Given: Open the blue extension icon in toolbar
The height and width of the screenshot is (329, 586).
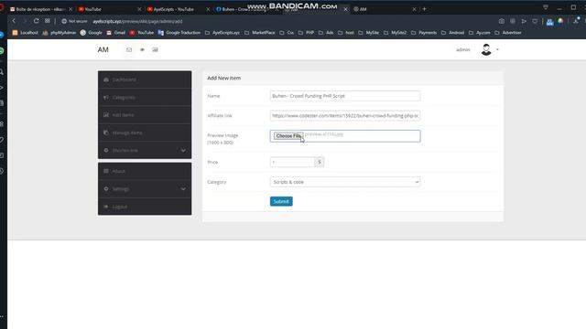Looking at the screenshot, I should click(549, 22).
